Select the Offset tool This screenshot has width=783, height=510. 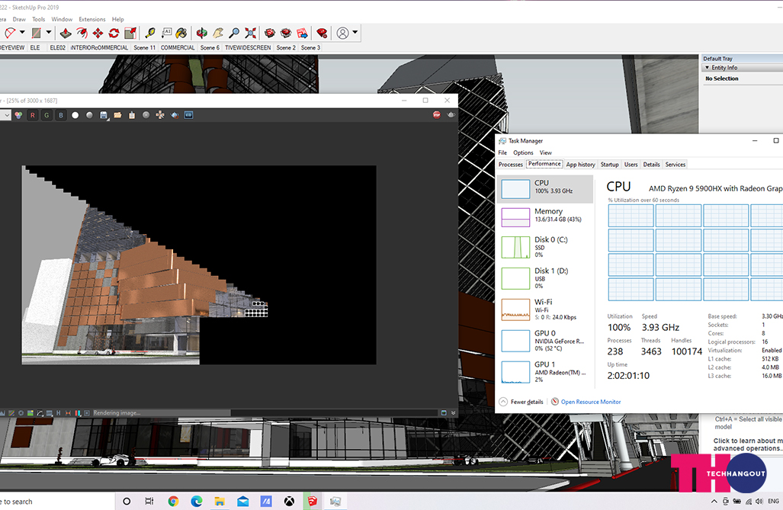coord(82,34)
